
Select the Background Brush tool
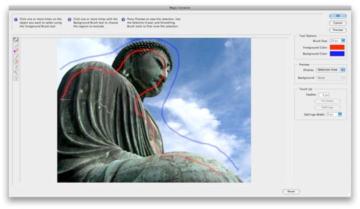[16, 45]
